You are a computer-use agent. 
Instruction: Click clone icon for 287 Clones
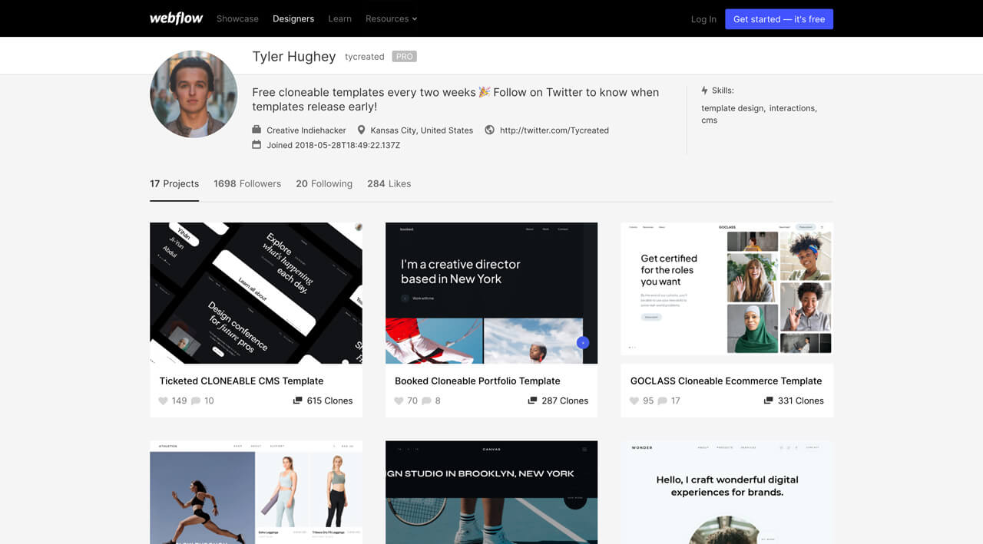532,401
